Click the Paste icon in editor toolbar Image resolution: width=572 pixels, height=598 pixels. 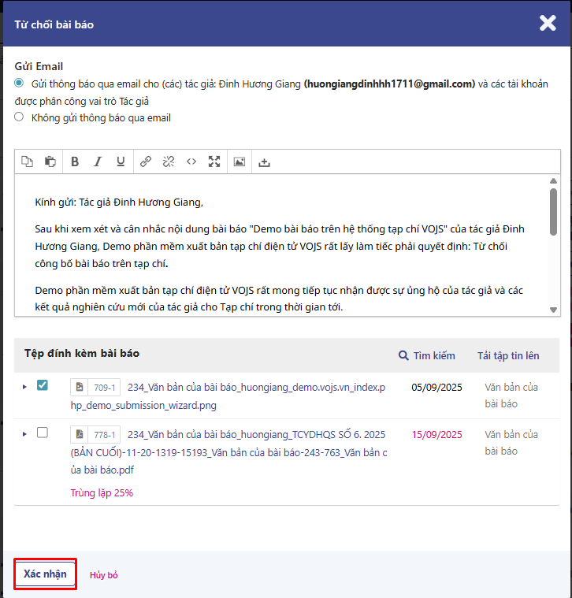point(50,162)
